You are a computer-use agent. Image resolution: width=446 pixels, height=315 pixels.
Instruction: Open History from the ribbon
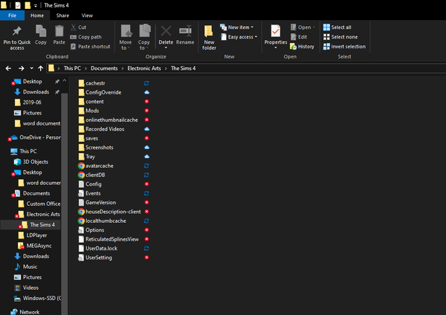tap(302, 47)
